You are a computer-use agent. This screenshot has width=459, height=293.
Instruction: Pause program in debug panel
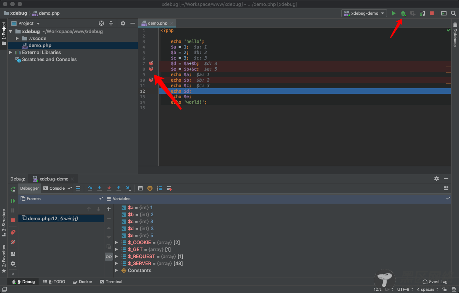click(13, 211)
